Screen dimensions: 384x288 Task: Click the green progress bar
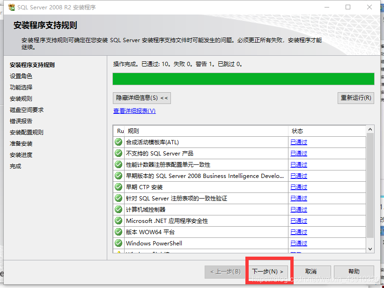[244, 79]
